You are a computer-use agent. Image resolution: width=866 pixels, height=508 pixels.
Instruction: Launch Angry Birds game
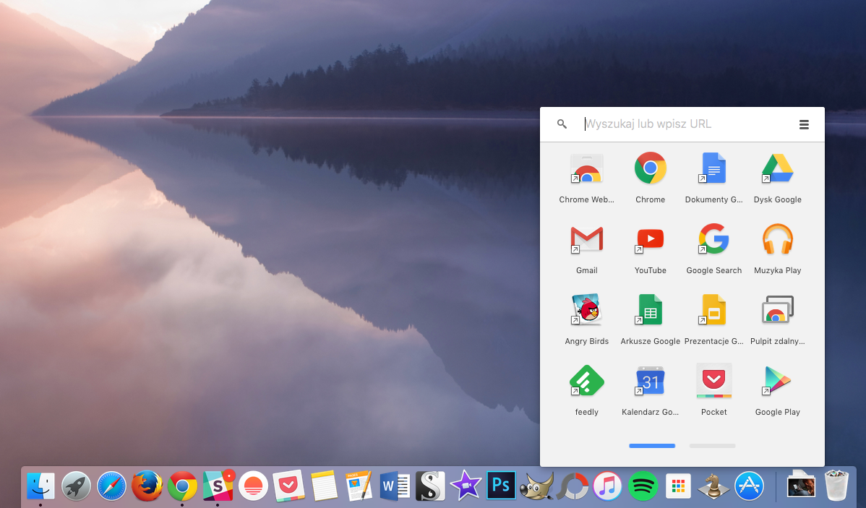pyautogui.click(x=586, y=310)
